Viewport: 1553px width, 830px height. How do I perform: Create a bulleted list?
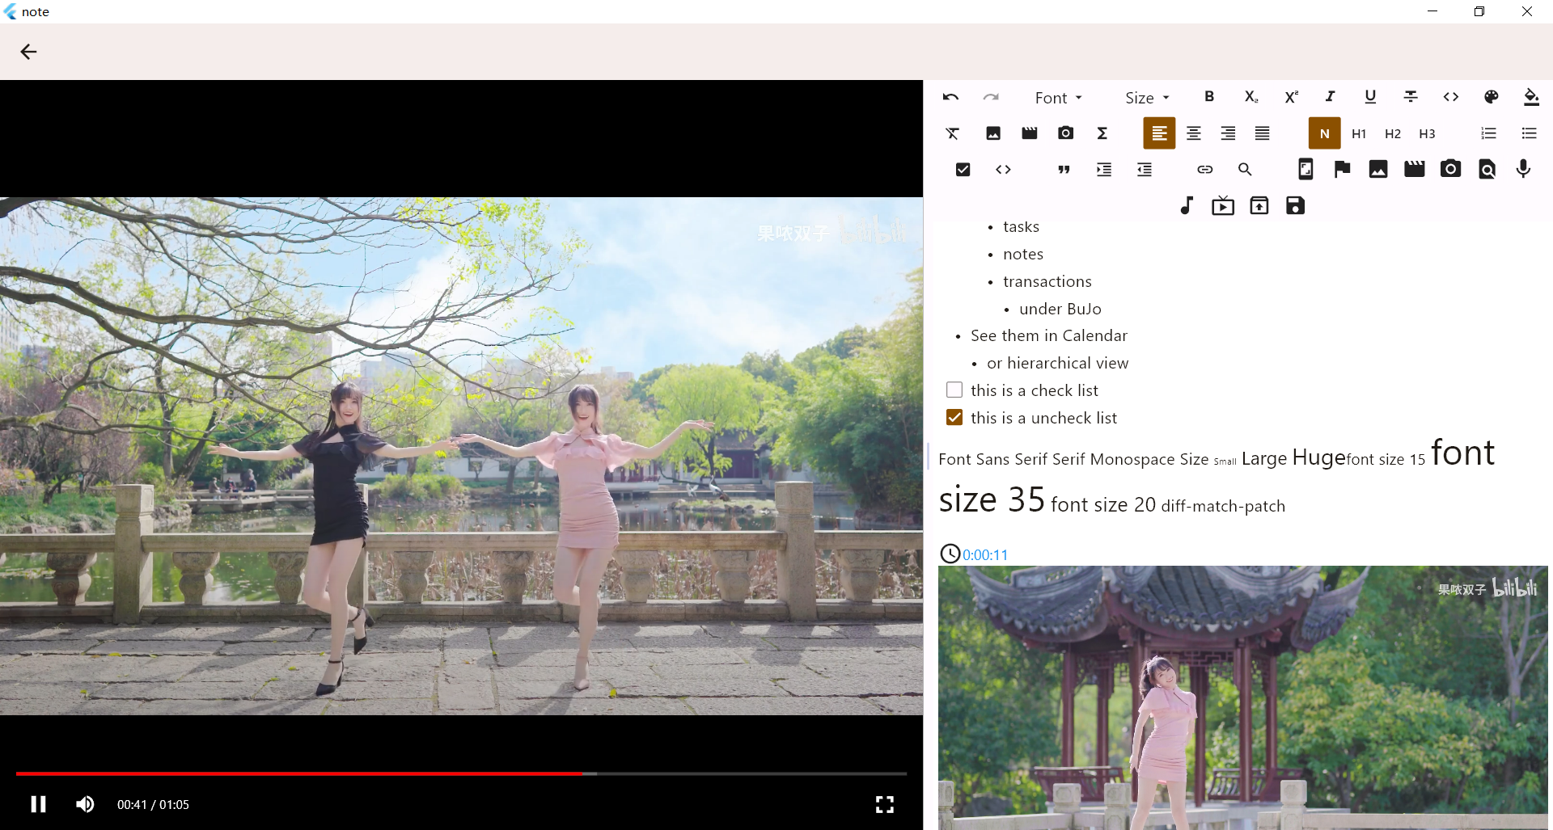(1529, 133)
